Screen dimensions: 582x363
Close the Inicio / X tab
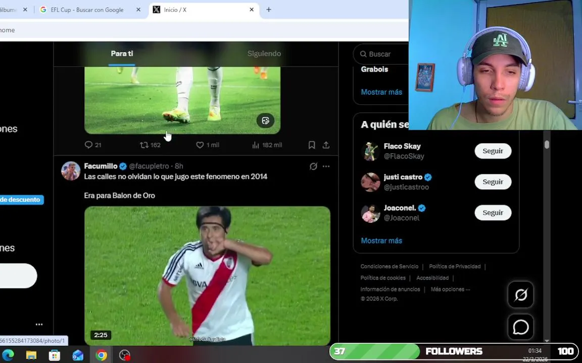pyautogui.click(x=252, y=10)
